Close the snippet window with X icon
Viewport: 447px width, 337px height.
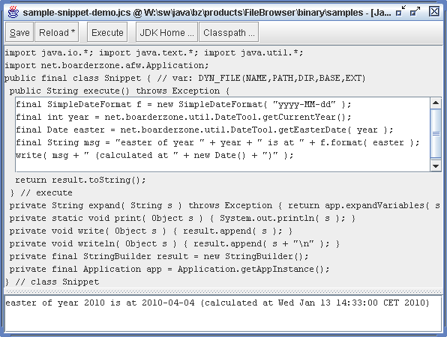click(434, 11)
